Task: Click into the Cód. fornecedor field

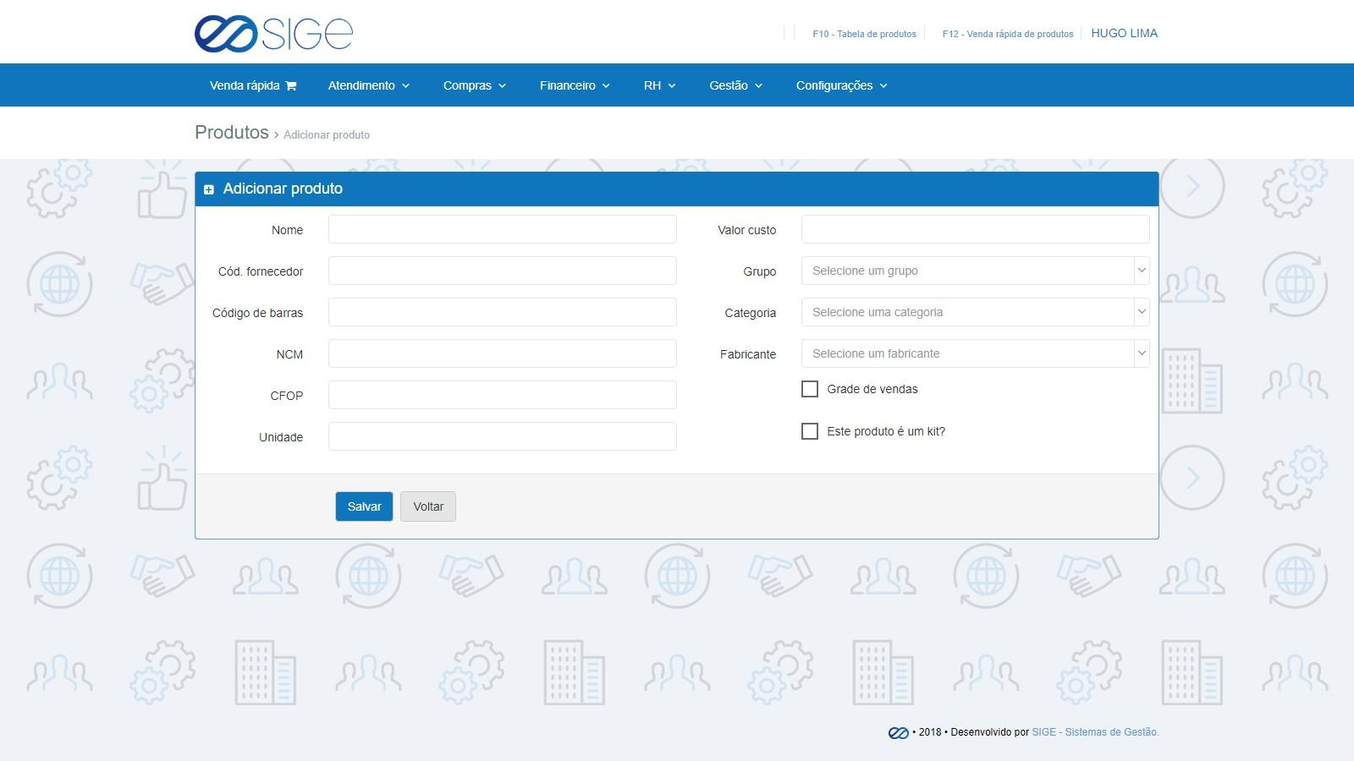Action: [503, 271]
